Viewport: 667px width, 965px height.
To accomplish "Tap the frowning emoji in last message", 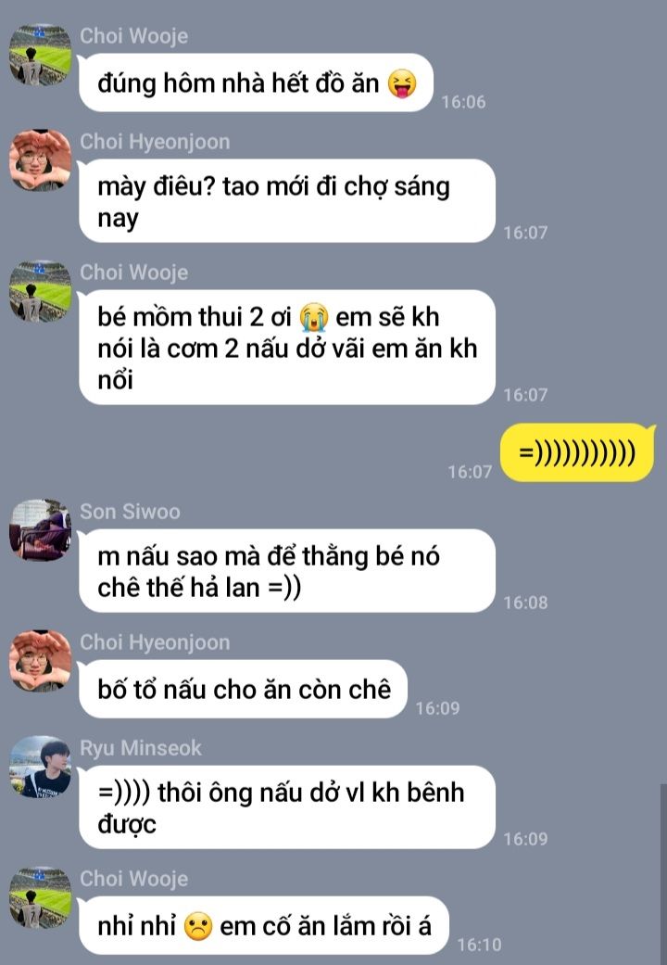I will [x=198, y=926].
